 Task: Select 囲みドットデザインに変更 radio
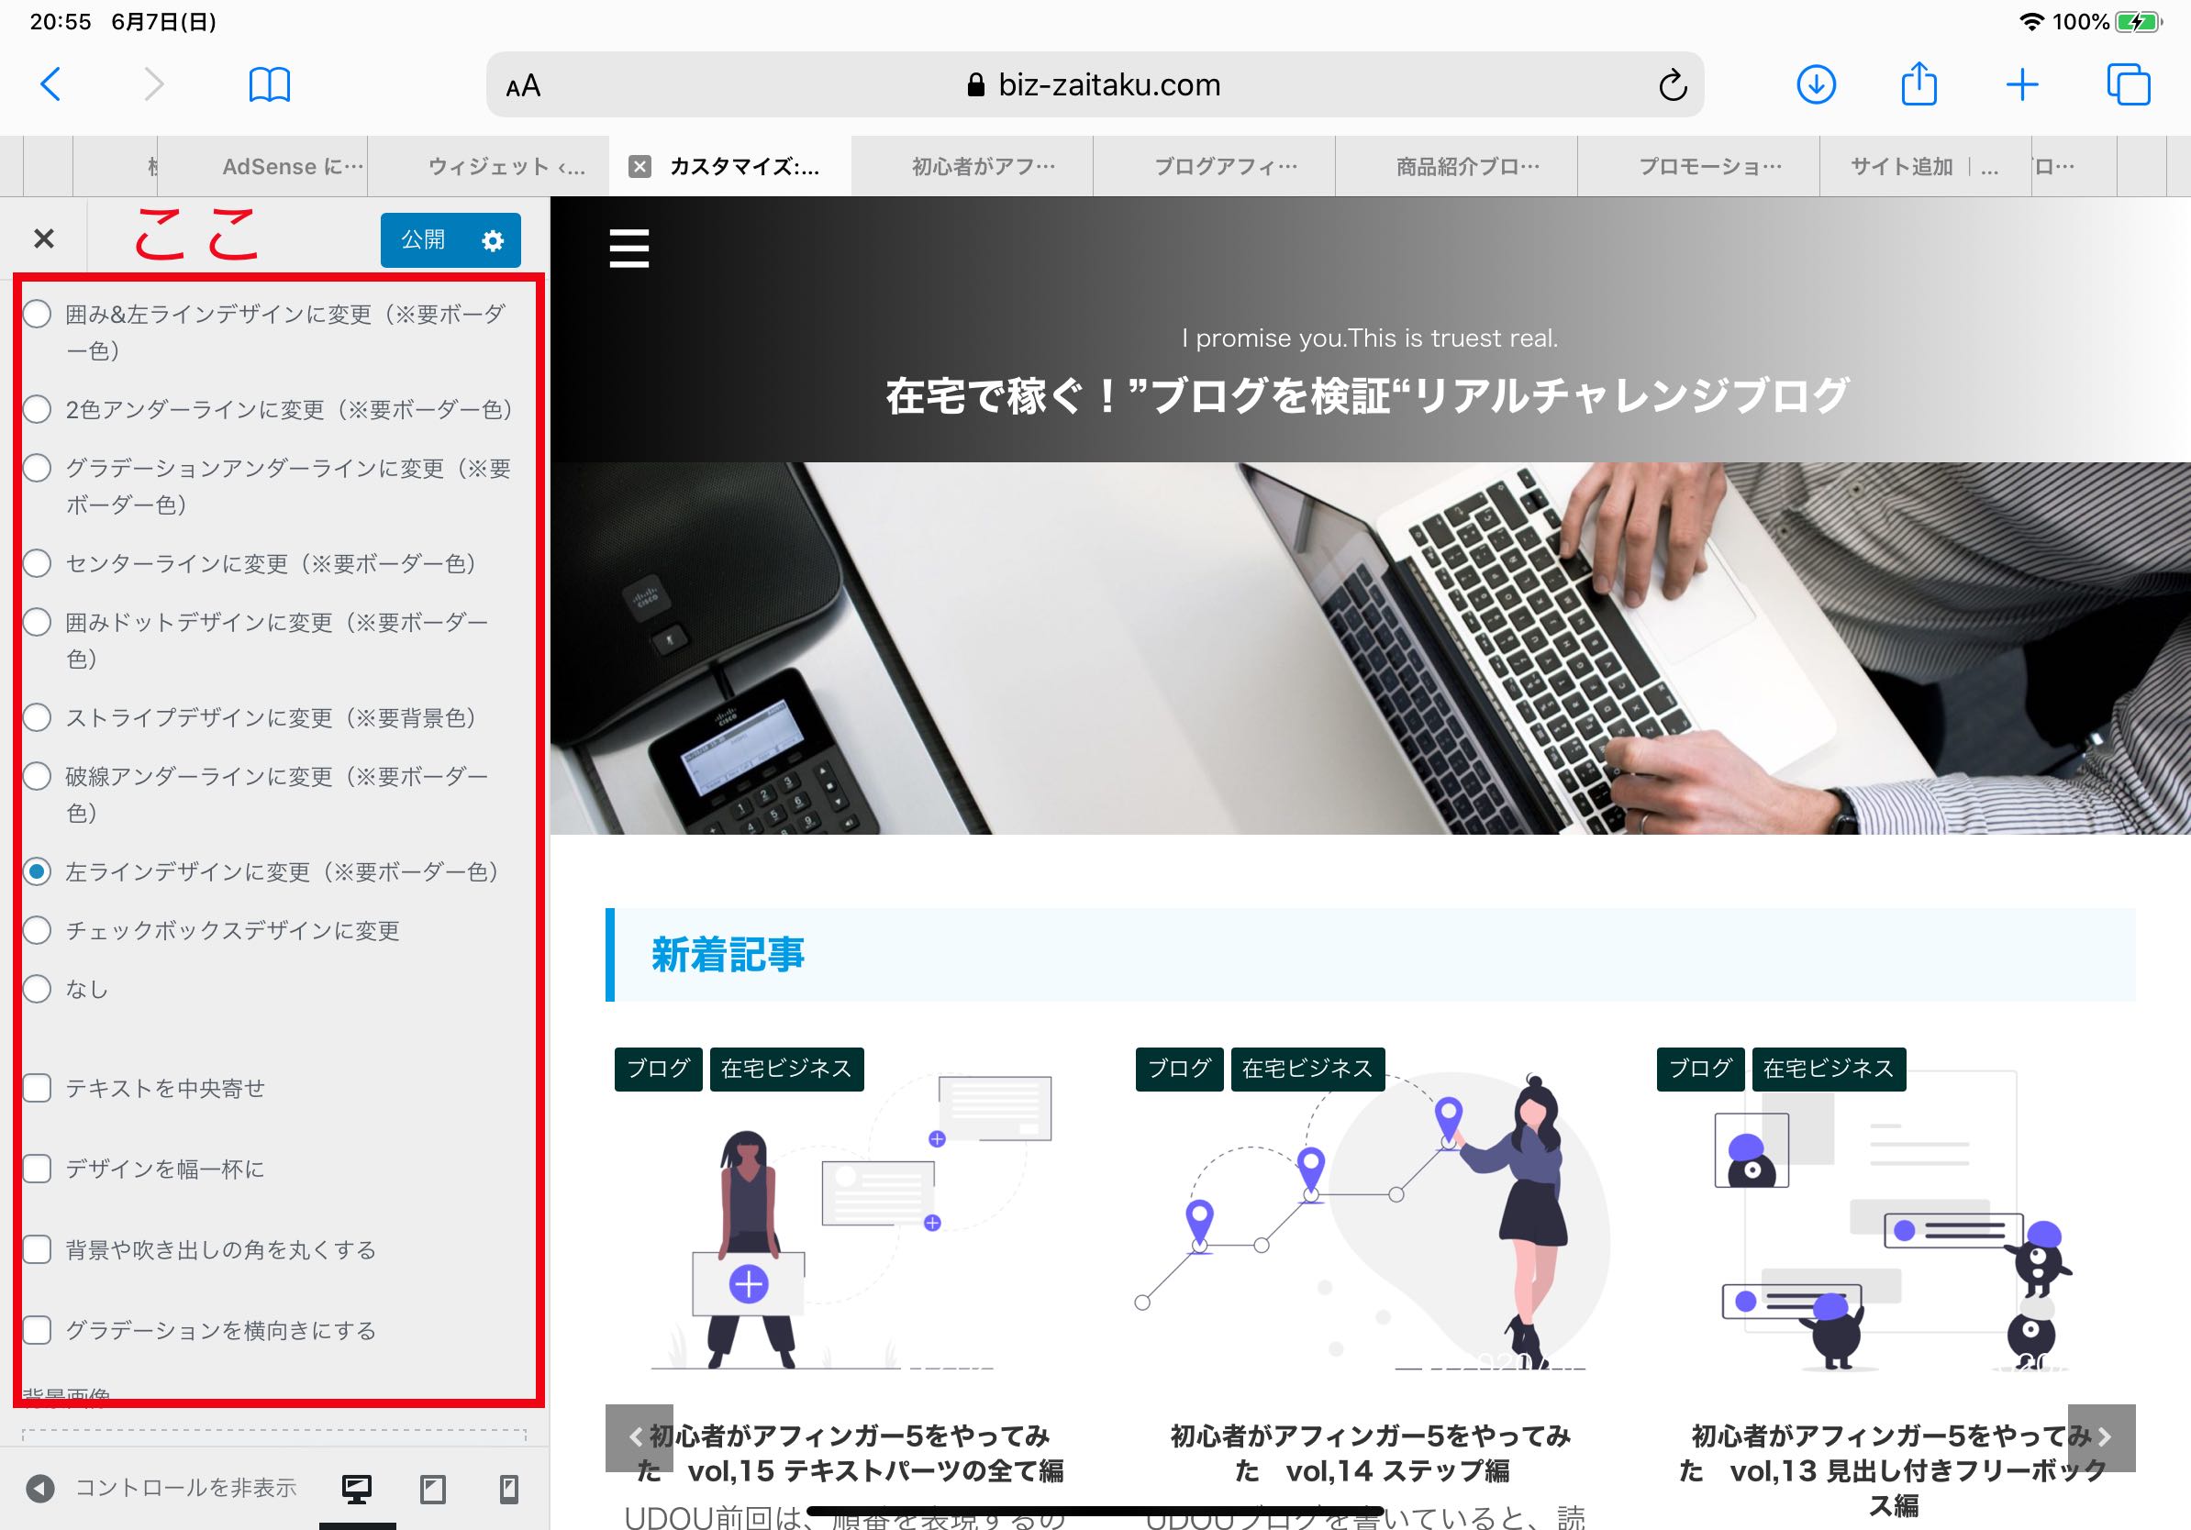point(38,622)
